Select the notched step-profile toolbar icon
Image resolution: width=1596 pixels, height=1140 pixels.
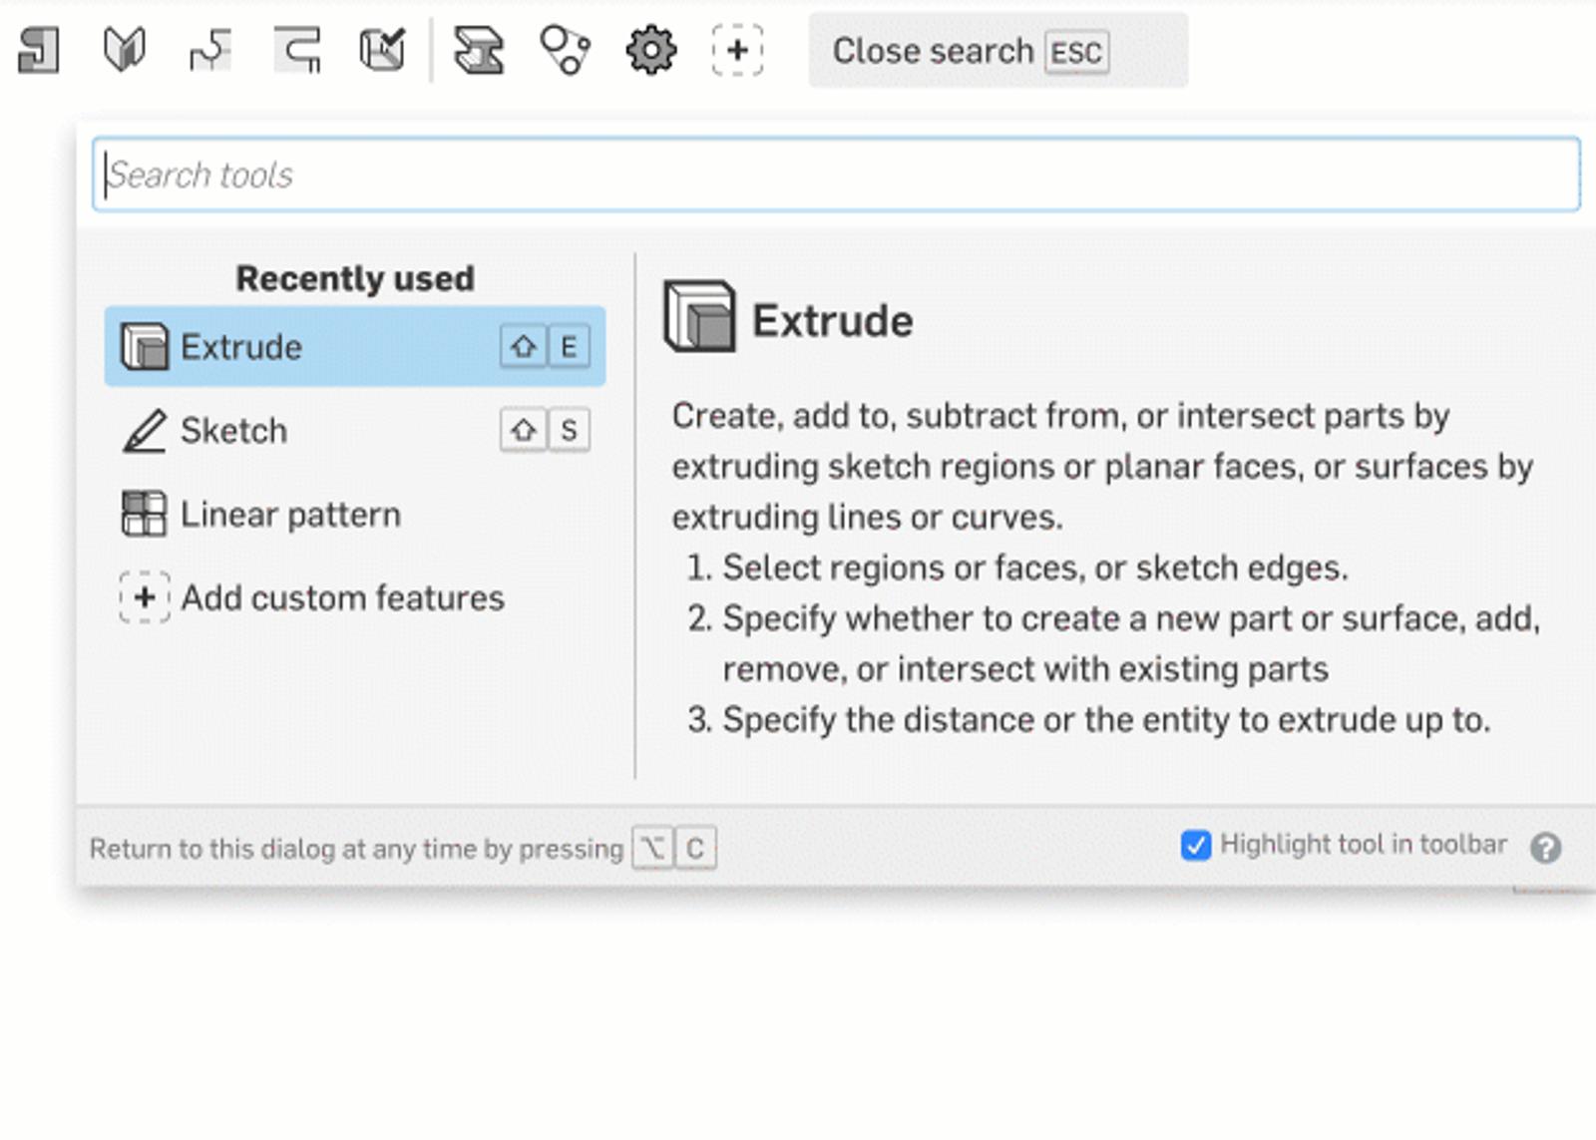[210, 50]
